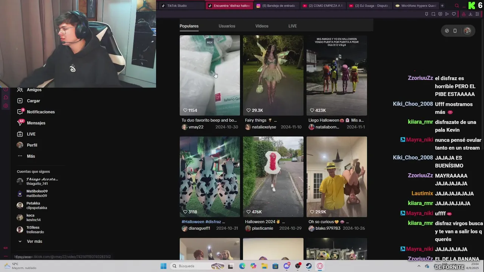The width and height of the screenshot is (484, 272).
Task: Open followed account thiaguito_741
Action: click(x=37, y=181)
